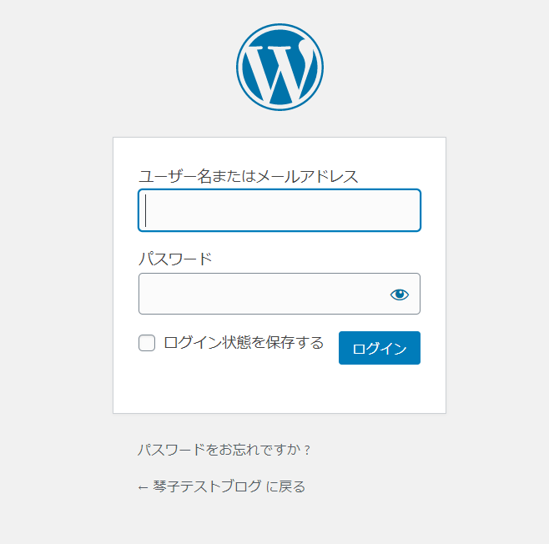Show password using the eye icon
Viewport: 549px width, 544px height.
point(399,295)
